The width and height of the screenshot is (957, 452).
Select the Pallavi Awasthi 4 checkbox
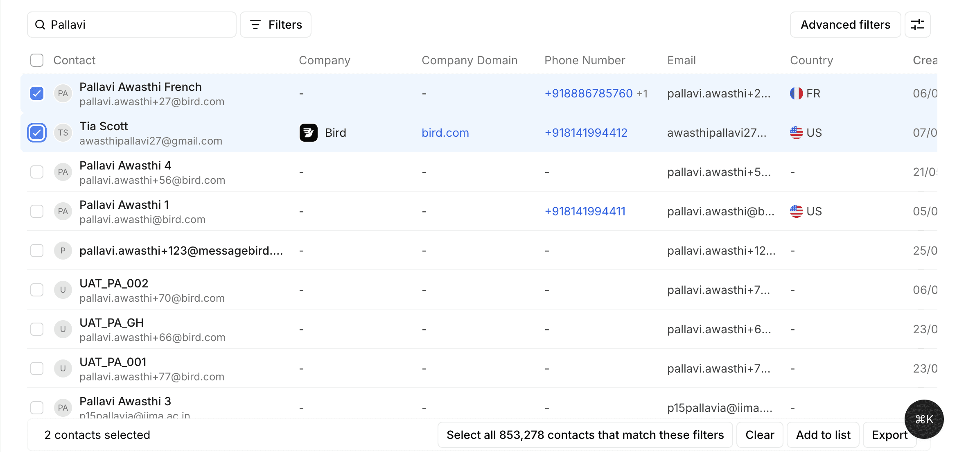pyautogui.click(x=37, y=172)
